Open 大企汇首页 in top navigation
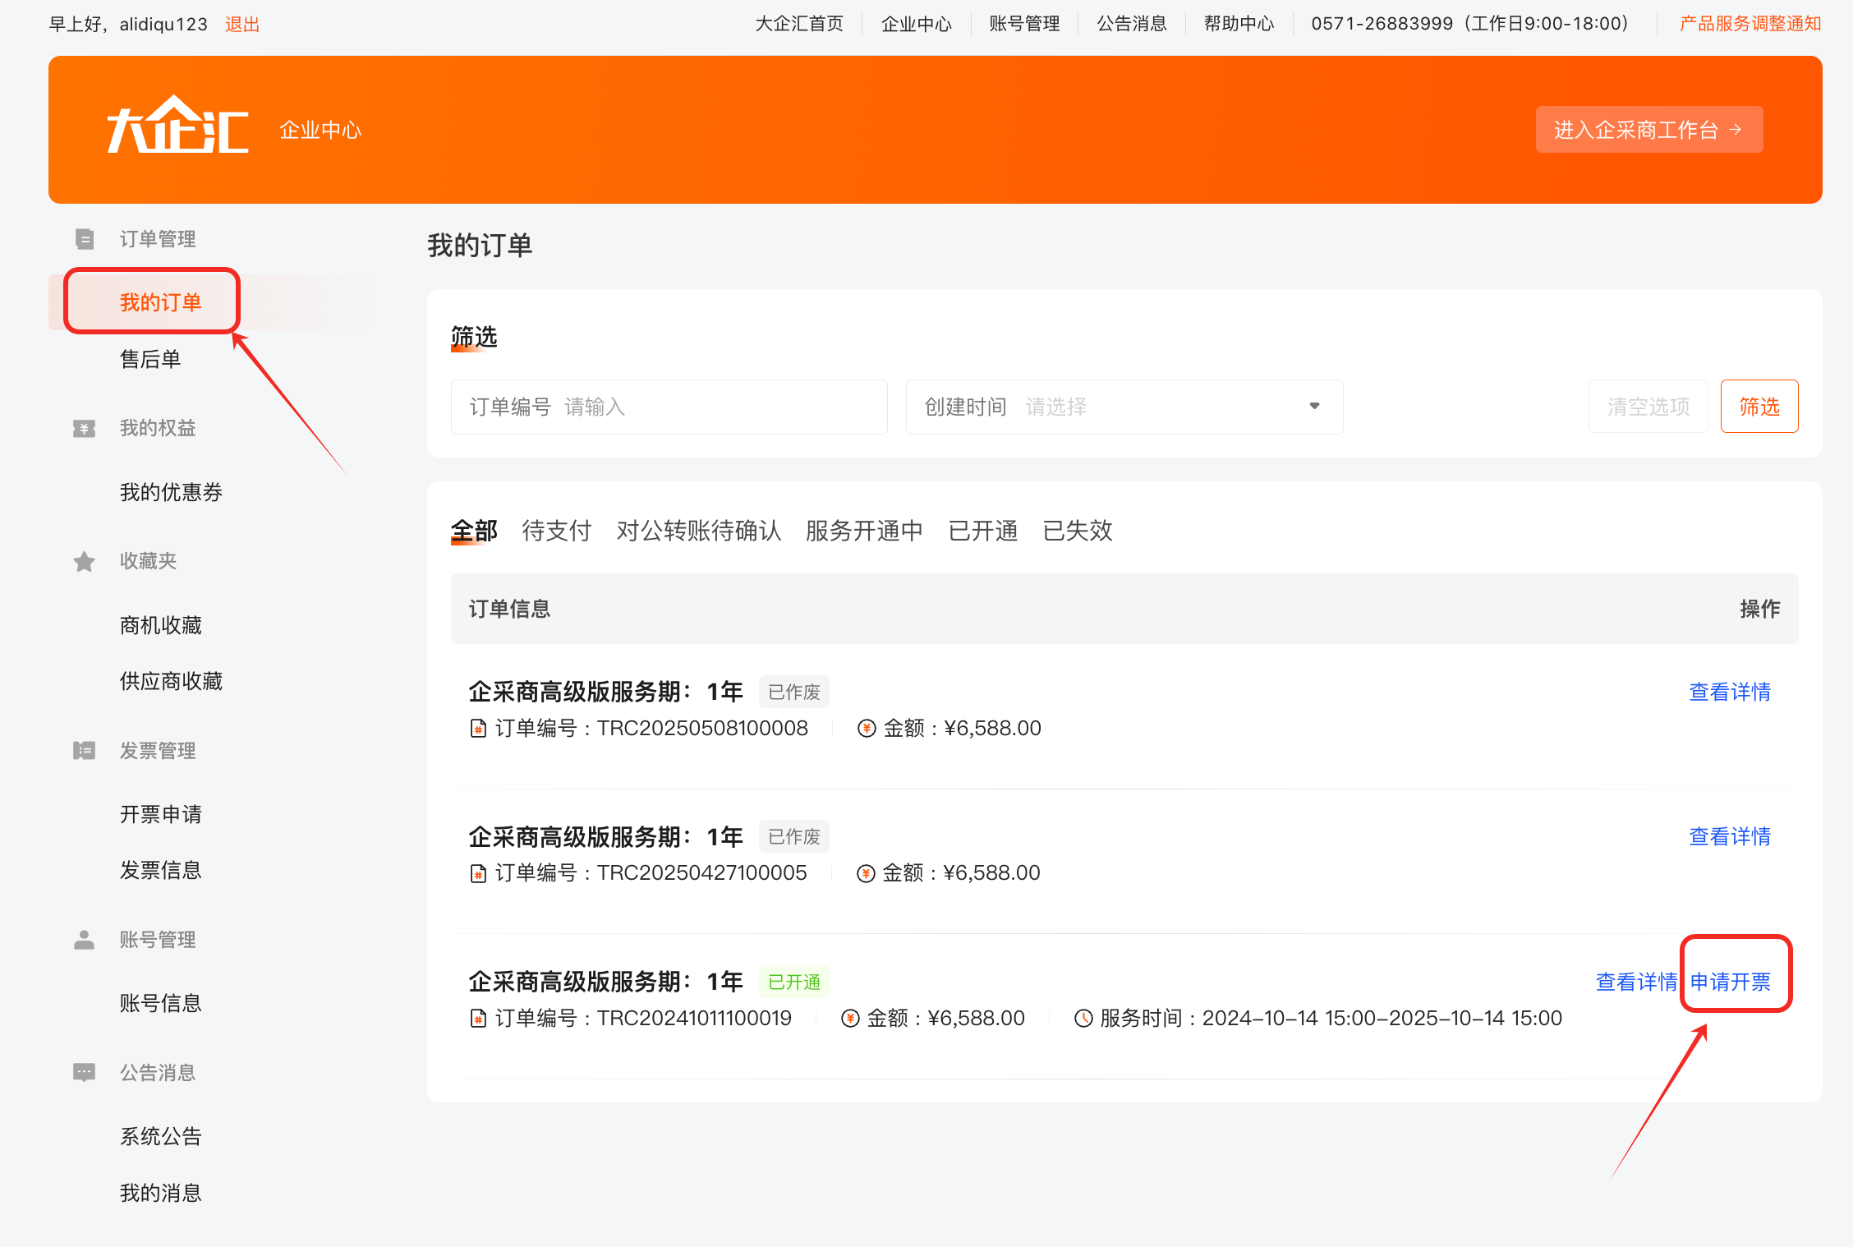 click(799, 24)
